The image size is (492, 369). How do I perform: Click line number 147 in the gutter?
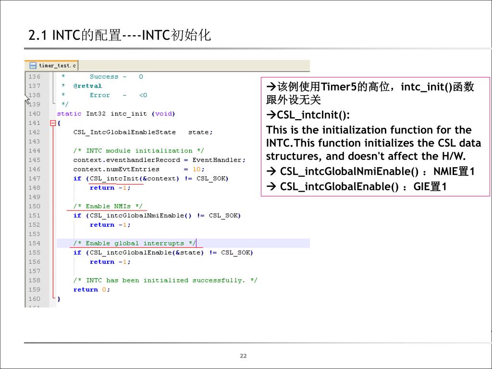click(34, 179)
